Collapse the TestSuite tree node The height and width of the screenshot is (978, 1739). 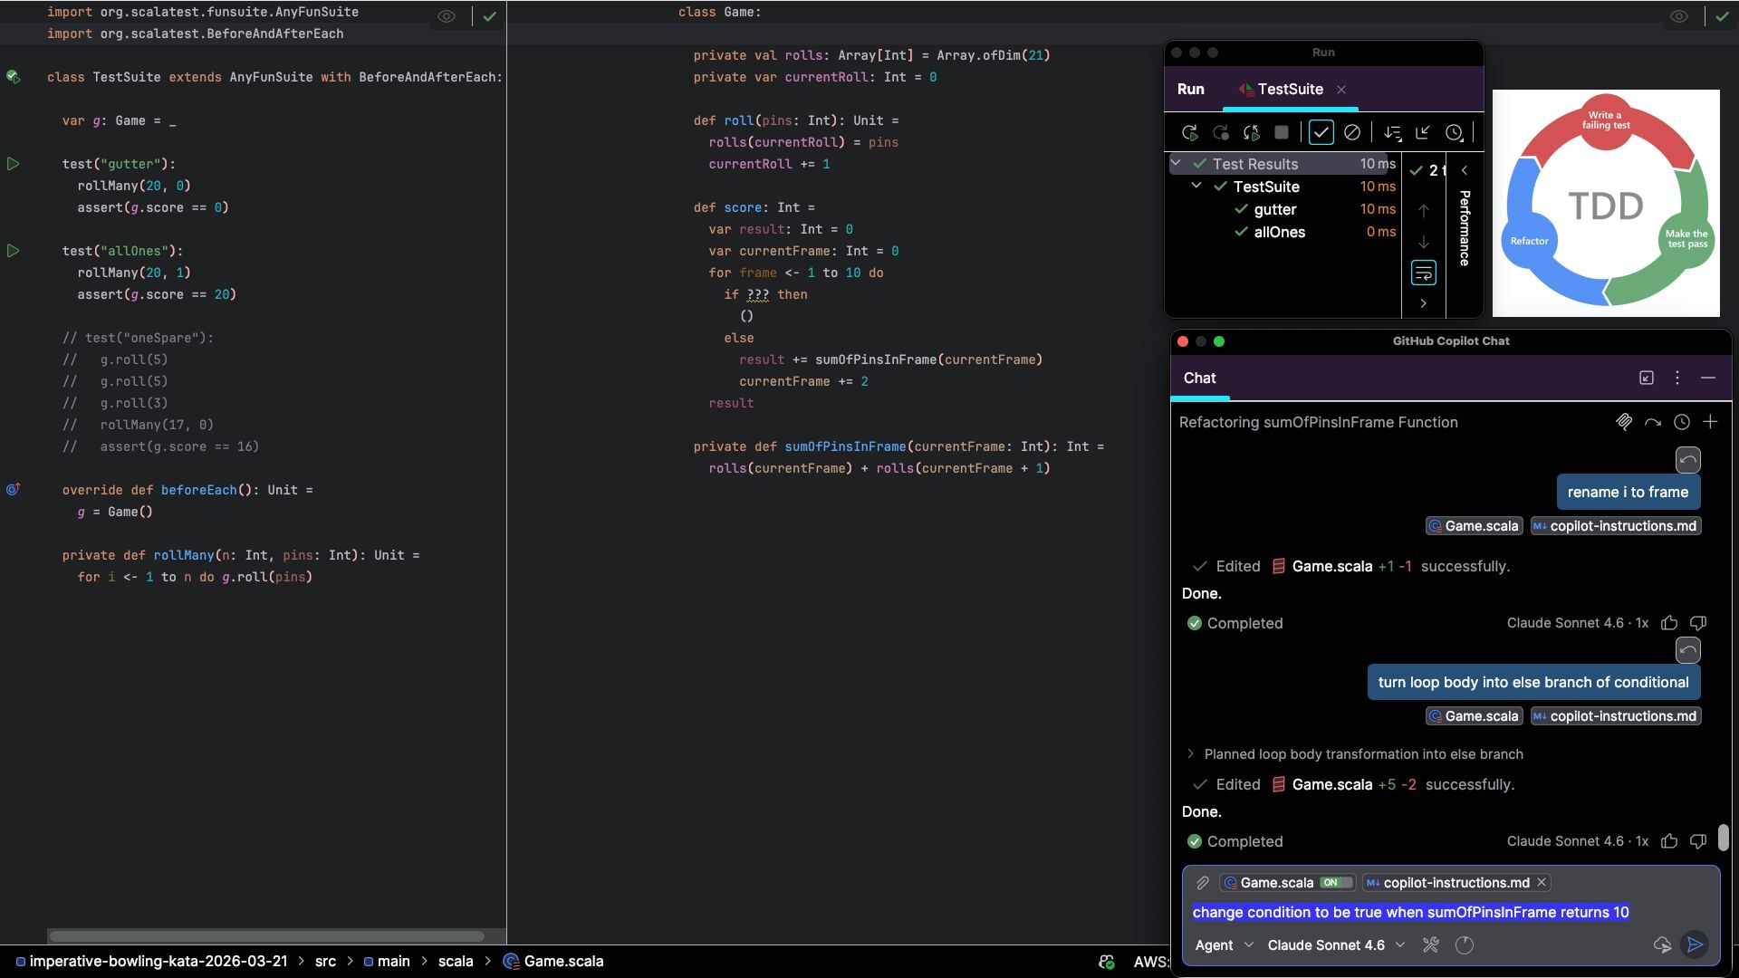(1196, 186)
